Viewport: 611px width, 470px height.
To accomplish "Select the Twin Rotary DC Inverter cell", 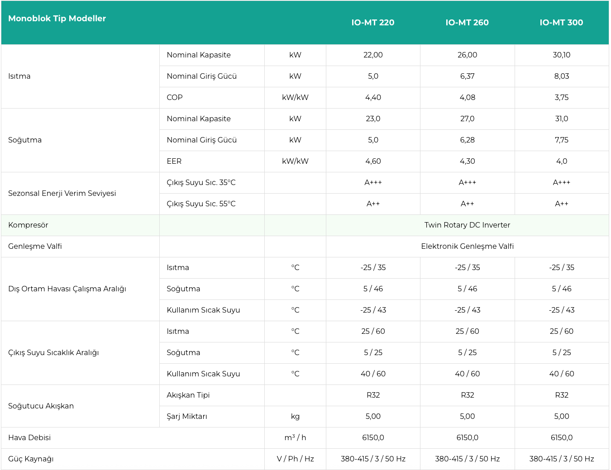I will pos(467,225).
